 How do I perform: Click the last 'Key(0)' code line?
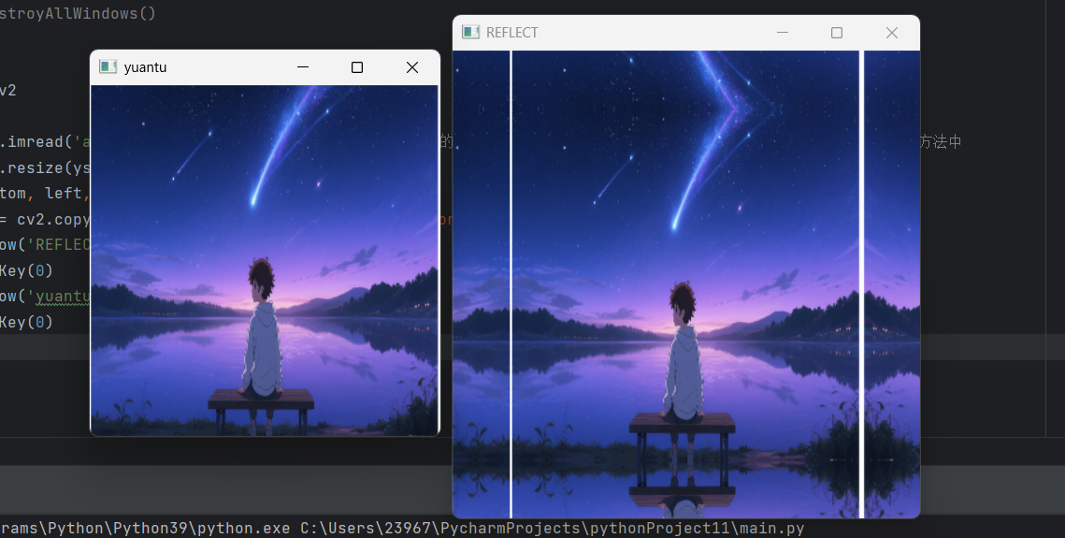point(26,322)
